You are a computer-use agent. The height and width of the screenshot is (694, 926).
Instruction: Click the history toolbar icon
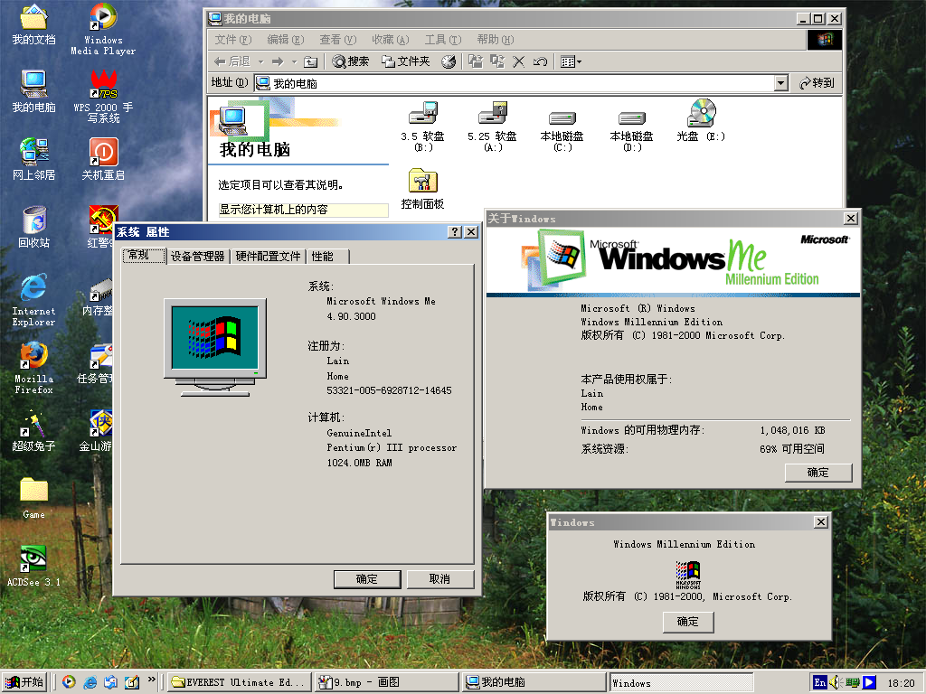pos(449,61)
